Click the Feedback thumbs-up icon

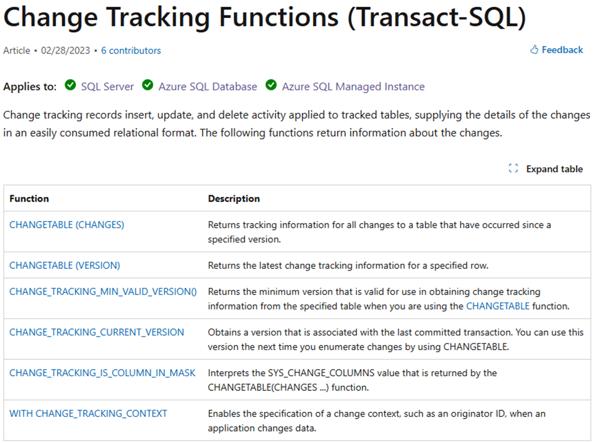(x=534, y=50)
